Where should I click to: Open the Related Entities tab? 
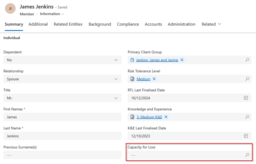coord(68,24)
